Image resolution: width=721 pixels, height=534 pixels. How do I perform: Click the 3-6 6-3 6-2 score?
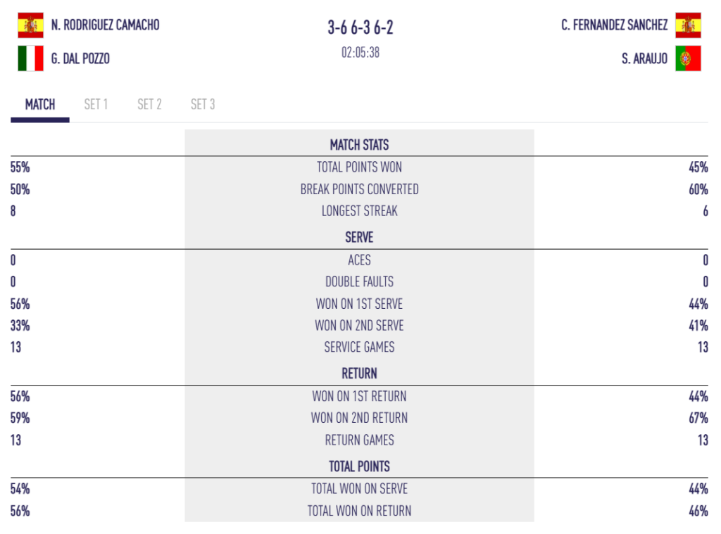360,27
